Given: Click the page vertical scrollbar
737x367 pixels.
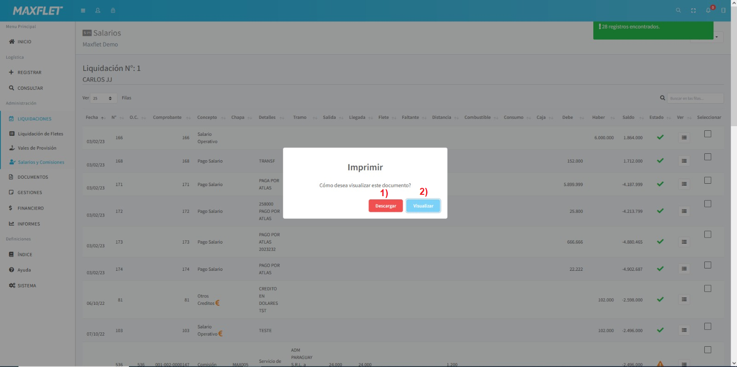Looking at the screenshot, I should (x=734, y=184).
